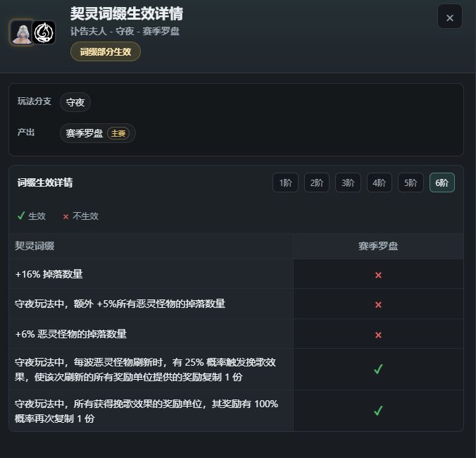Select the 3阶 tier tab
The width and height of the screenshot is (476, 458).
pyautogui.click(x=348, y=182)
